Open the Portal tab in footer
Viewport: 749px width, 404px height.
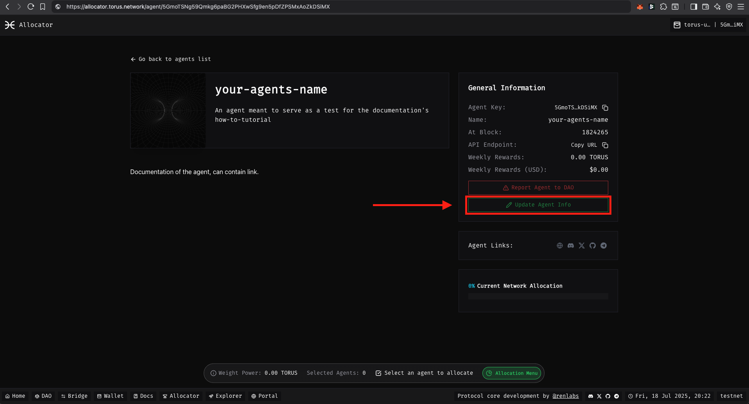[x=265, y=396]
